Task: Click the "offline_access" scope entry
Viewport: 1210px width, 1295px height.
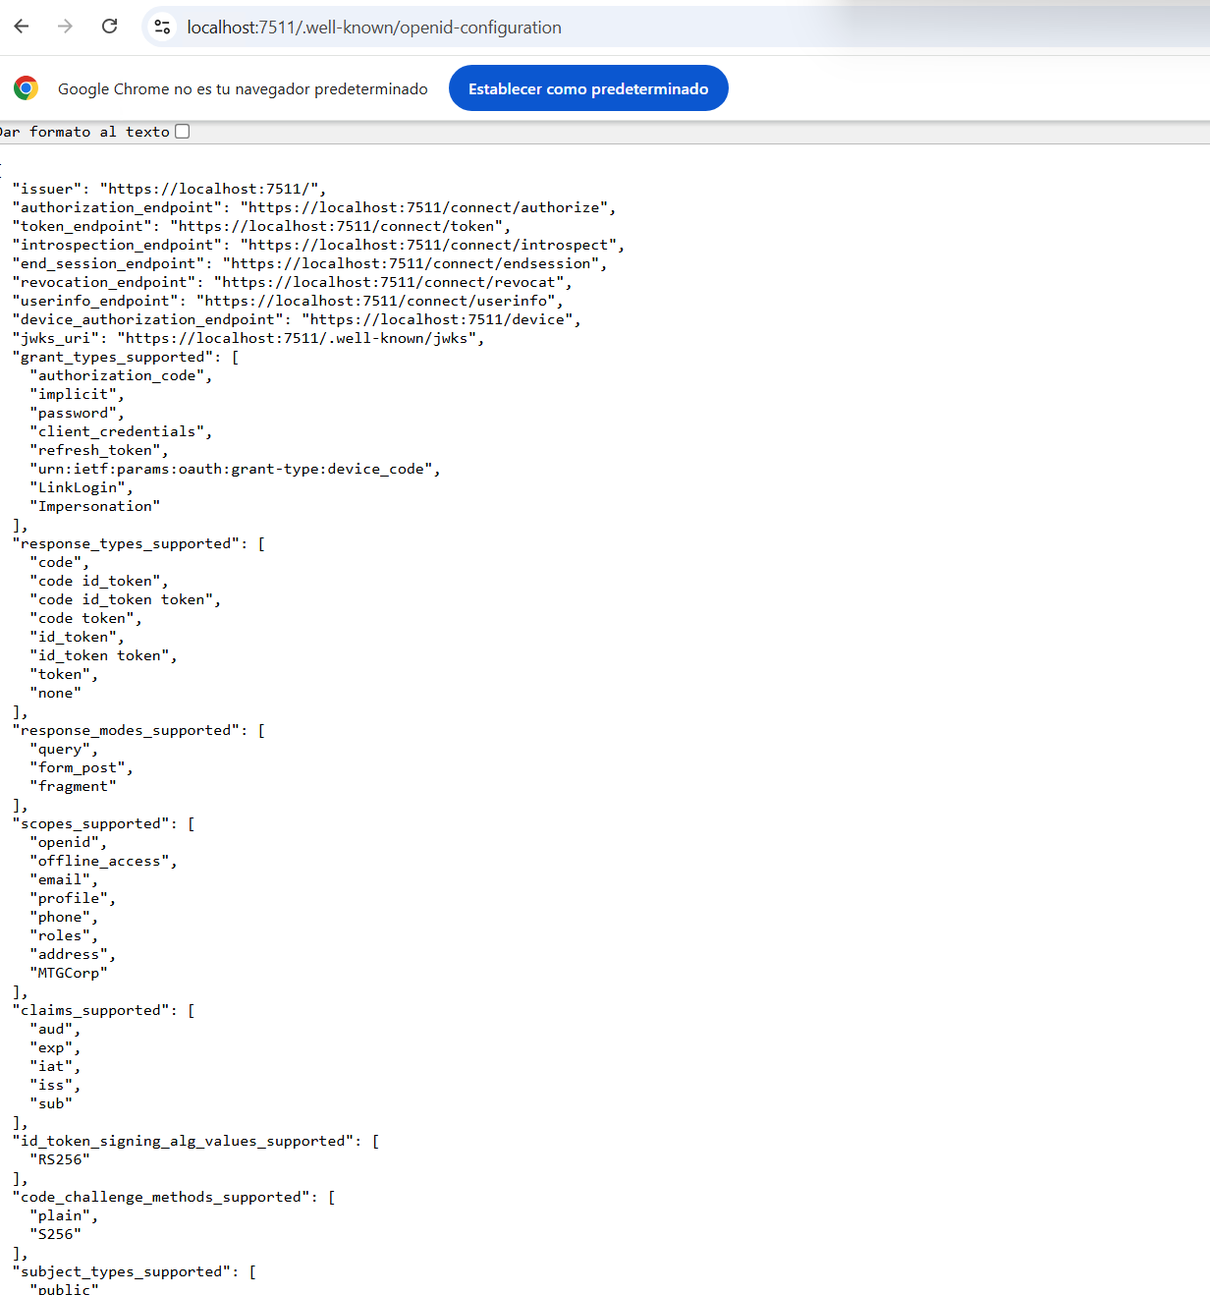Action: point(102,861)
